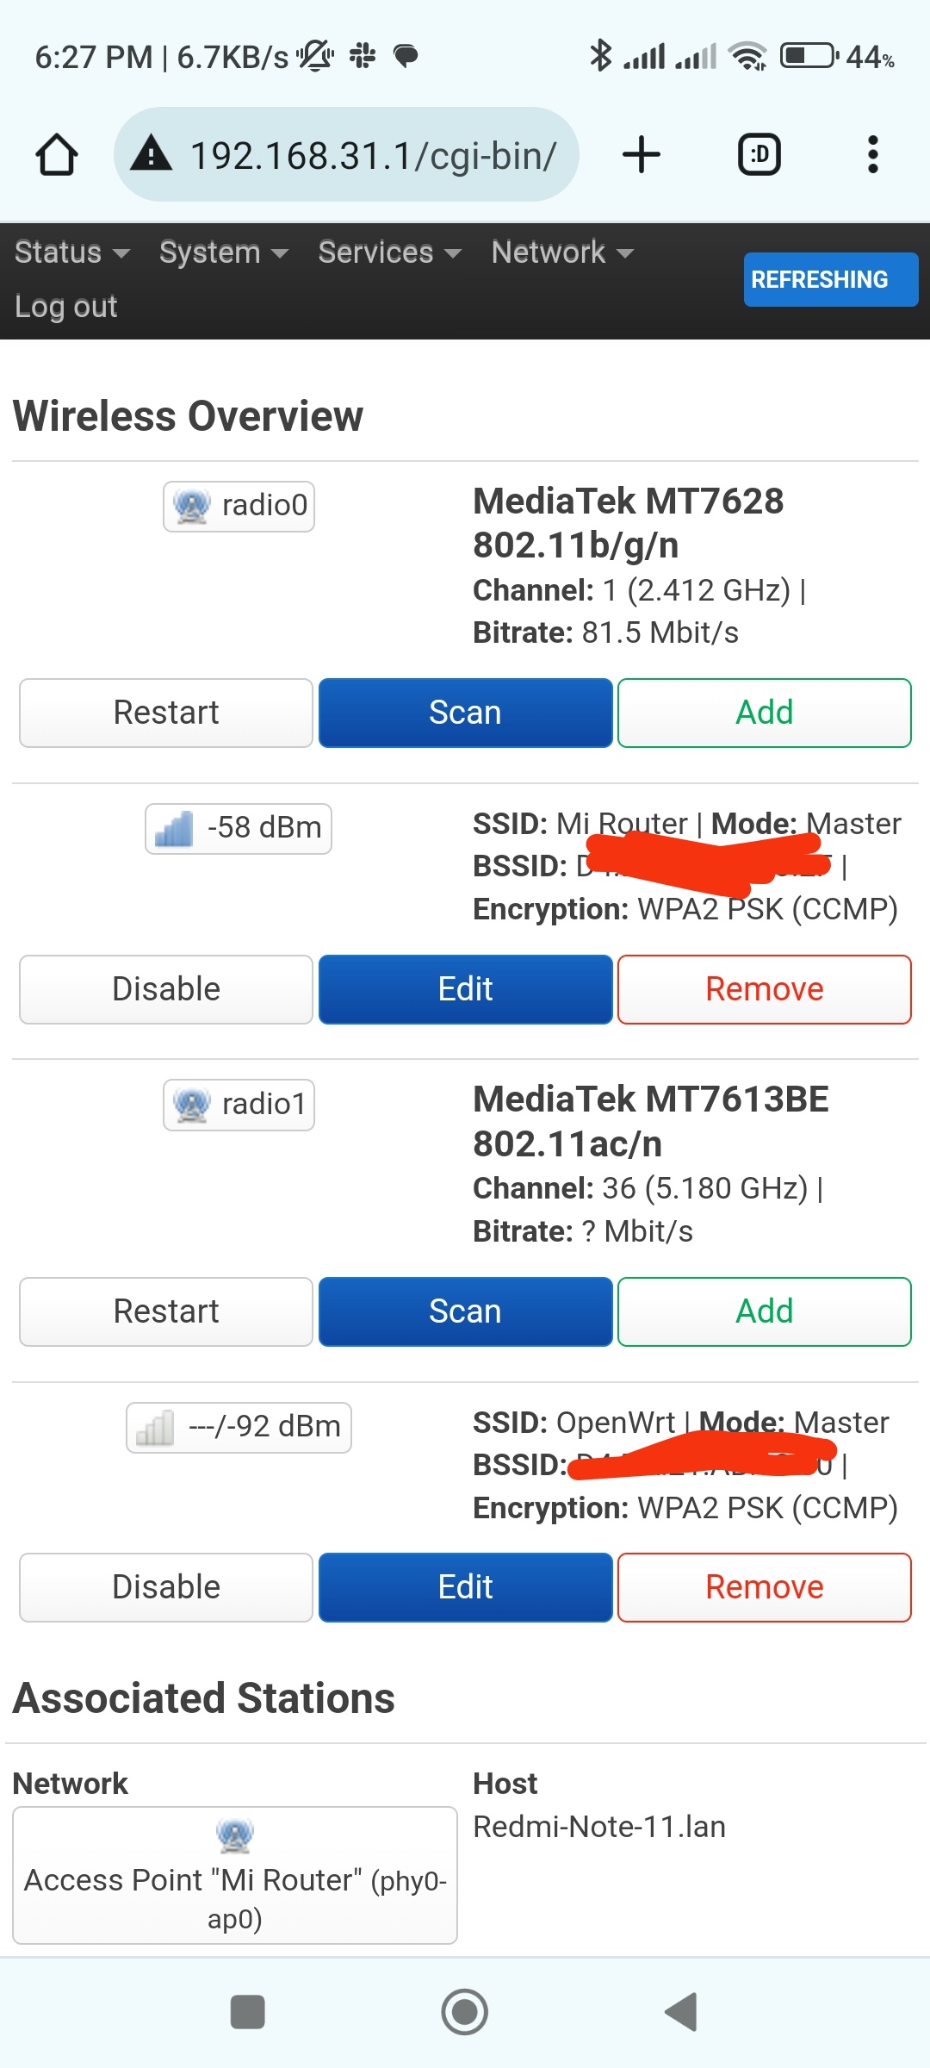Tap the insecure connection warning triangle
930x2068 pixels.
(152, 154)
